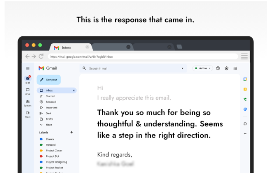
Task: Show search options dropdown arrow
Action: click(182, 68)
